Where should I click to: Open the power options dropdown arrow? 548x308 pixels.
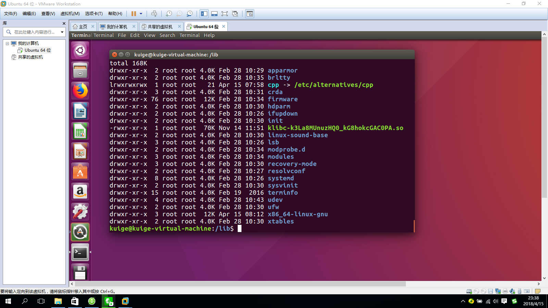click(x=141, y=14)
